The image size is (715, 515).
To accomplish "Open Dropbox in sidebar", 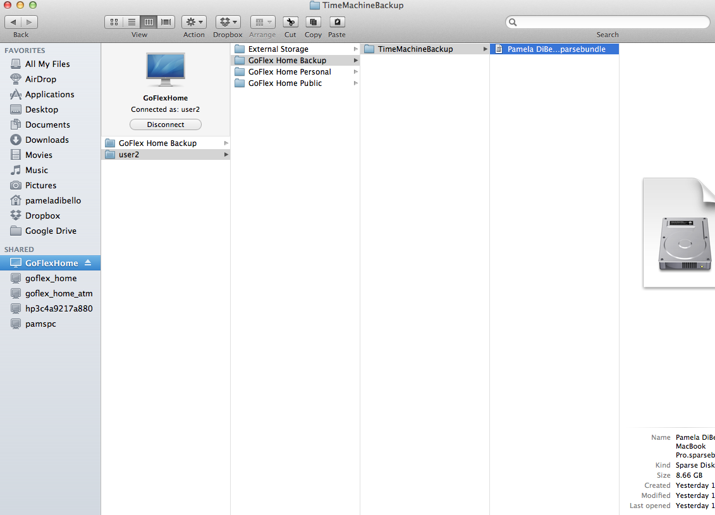I will 50,215.
